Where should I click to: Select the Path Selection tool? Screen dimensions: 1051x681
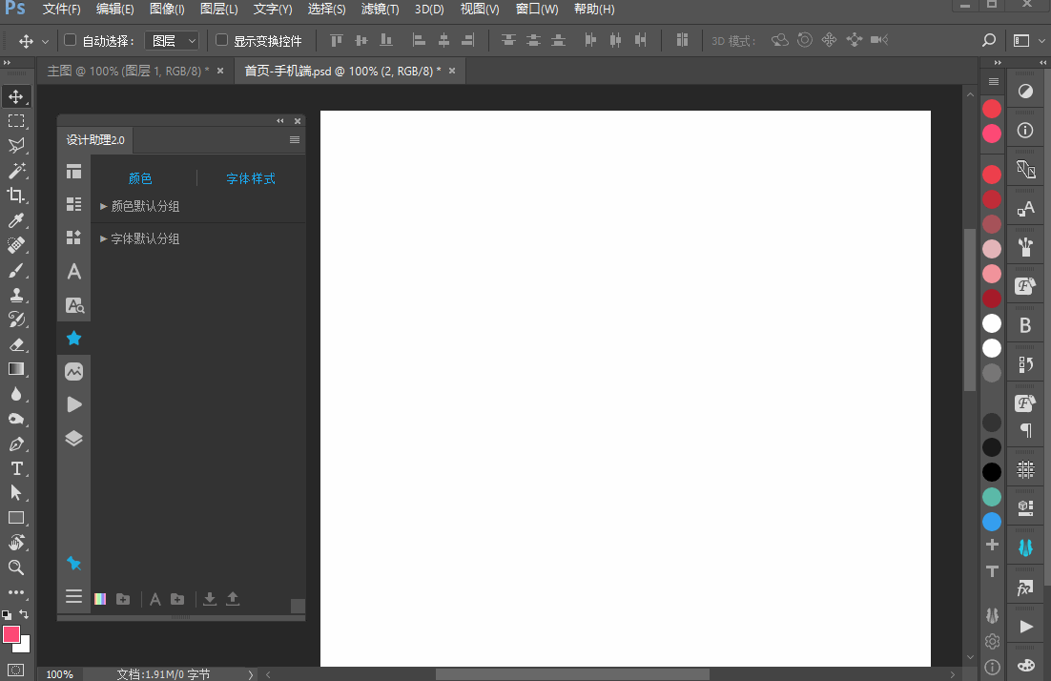(16, 493)
